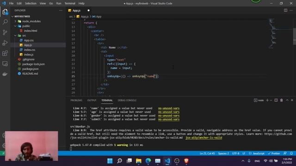Screen dimensions: 296x166
Task: Close unsaved App.js tab via dot
Action: coord(88,11)
